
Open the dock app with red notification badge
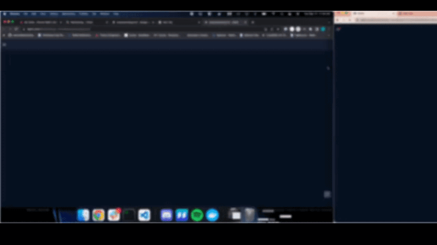click(x=114, y=215)
